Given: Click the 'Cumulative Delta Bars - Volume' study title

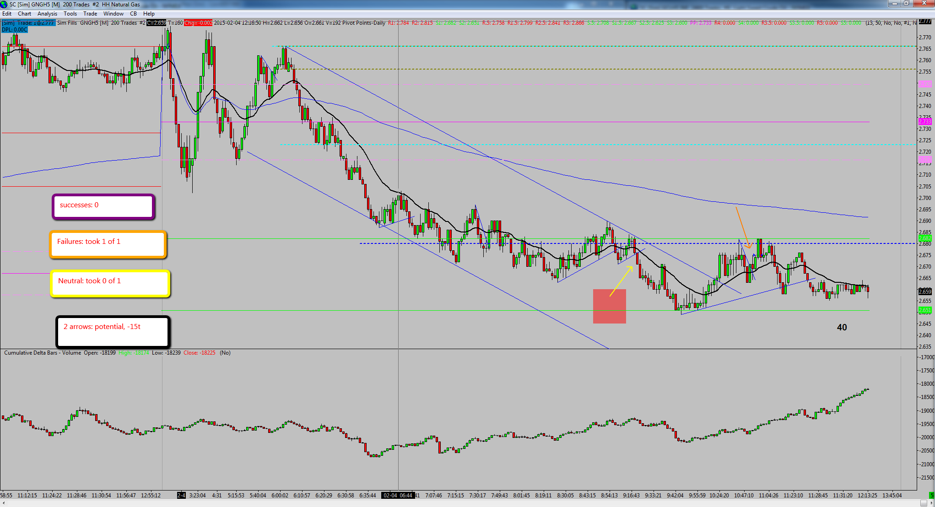Looking at the screenshot, I should click(x=43, y=353).
